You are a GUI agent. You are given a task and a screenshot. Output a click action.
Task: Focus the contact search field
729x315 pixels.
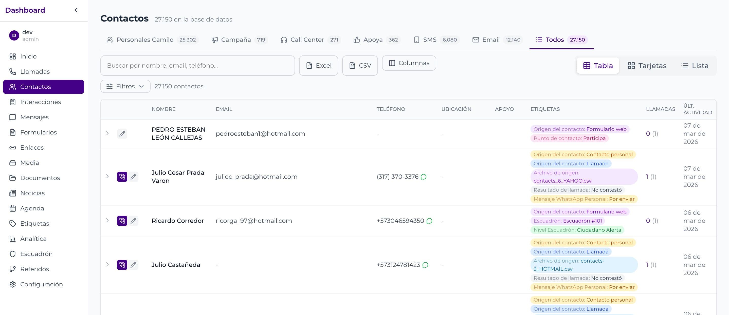click(x=197, y=66)
